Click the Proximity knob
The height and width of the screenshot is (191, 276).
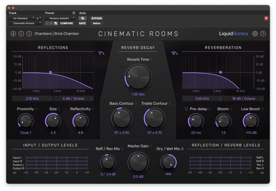[26, 121]
